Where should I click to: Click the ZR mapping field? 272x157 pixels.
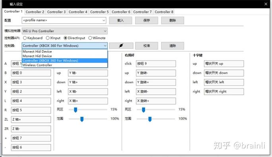click(31, 129)
